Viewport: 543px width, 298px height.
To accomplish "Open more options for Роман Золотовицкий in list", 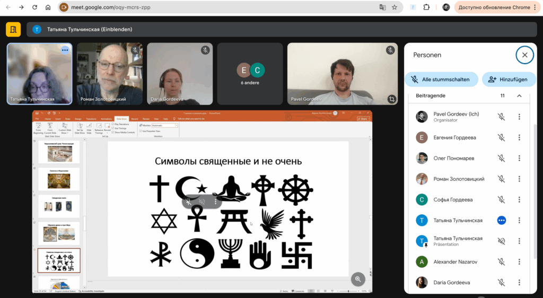I will pos(519,179).
